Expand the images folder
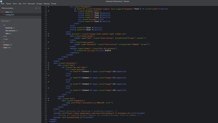Screen dimensions: 218x123 point(2,39)
